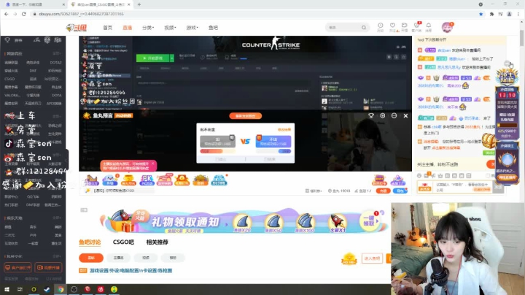Choose the grey left prediction option
This screenshot has width=525, height=295.
[217, 142]
